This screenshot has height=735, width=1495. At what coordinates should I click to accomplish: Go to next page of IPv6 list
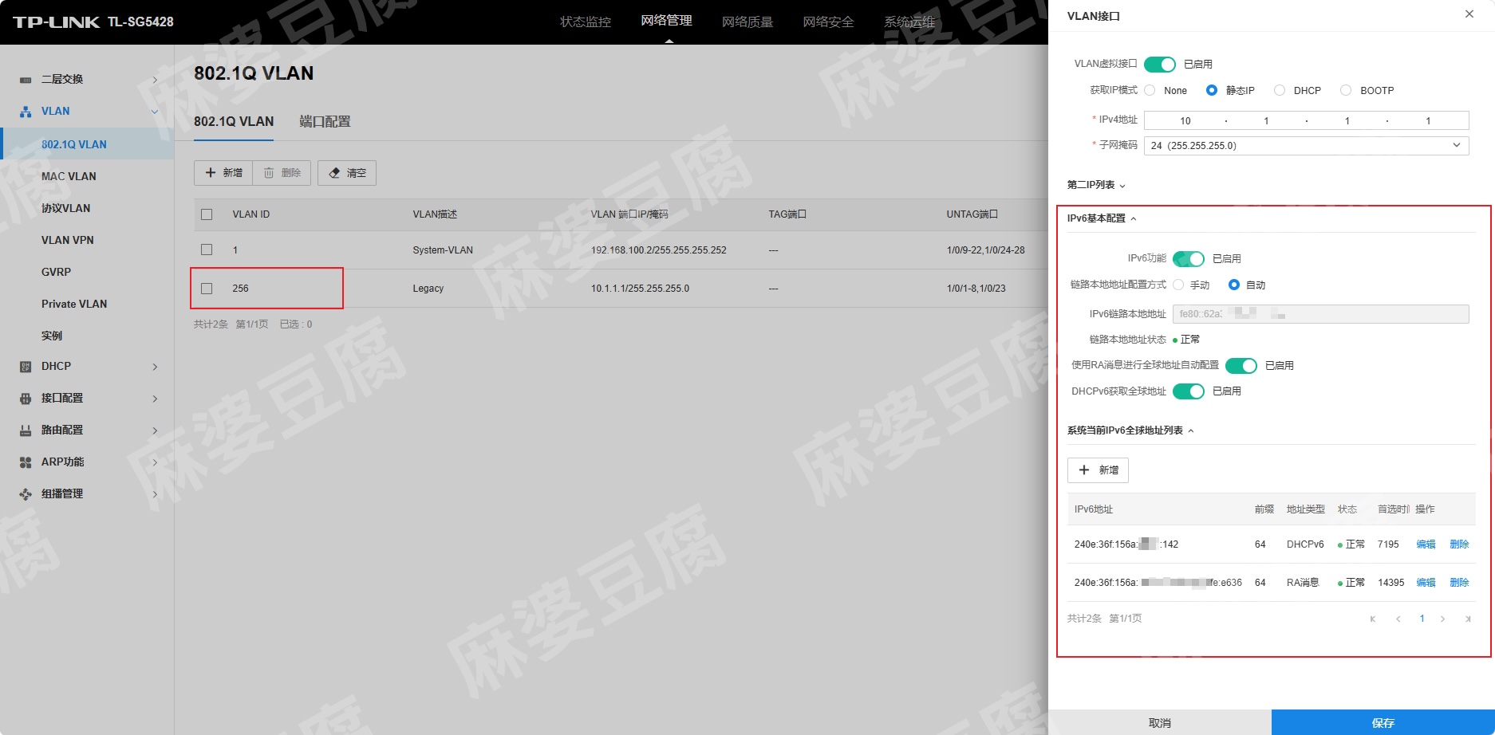(x=1442, y=619)
